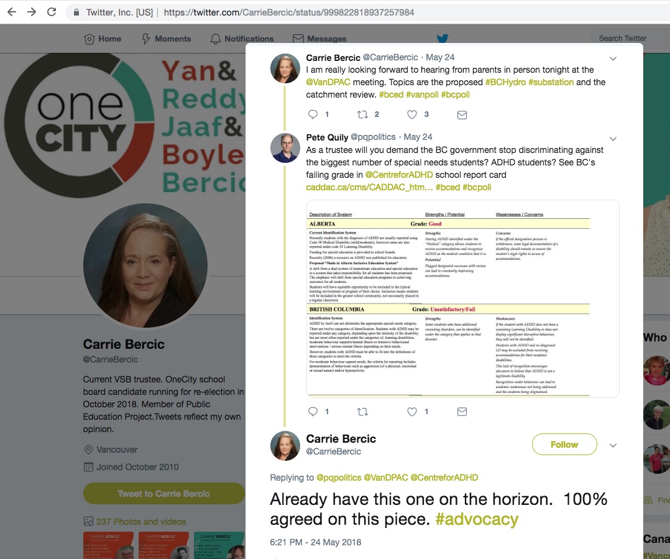Go to the Home tab
The width and height of the screenshot is (670, 559).
(103, 39)
